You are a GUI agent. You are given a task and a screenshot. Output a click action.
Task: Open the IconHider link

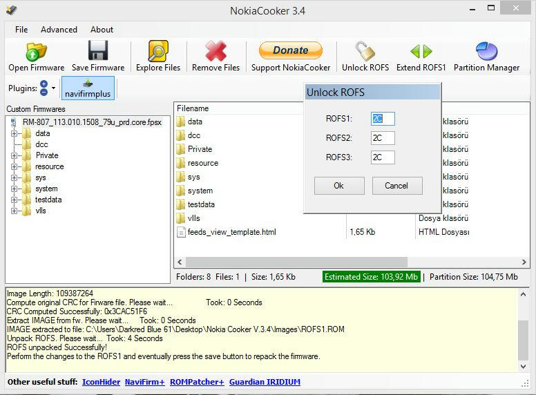pyautogui.click(x=101, y=382)
